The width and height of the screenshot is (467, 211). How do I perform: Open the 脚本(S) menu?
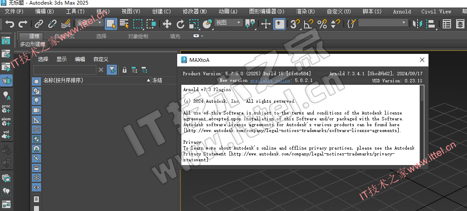point(372,12)
